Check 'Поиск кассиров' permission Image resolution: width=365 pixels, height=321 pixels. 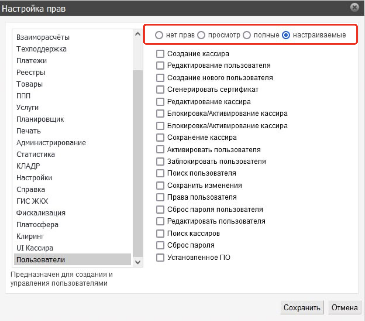pos(160,234)
